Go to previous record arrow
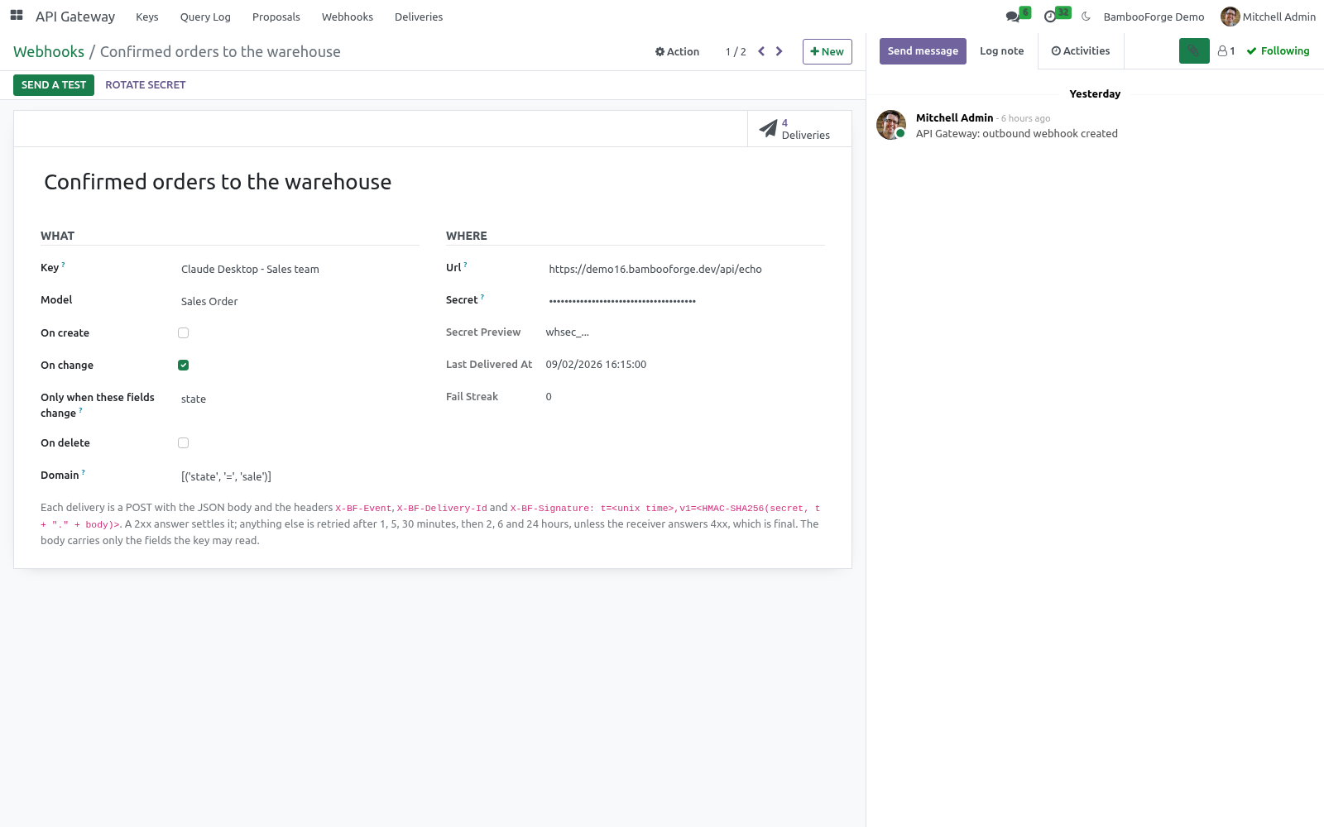Viewport: 1324px width, 827px height. coord(761,51)
